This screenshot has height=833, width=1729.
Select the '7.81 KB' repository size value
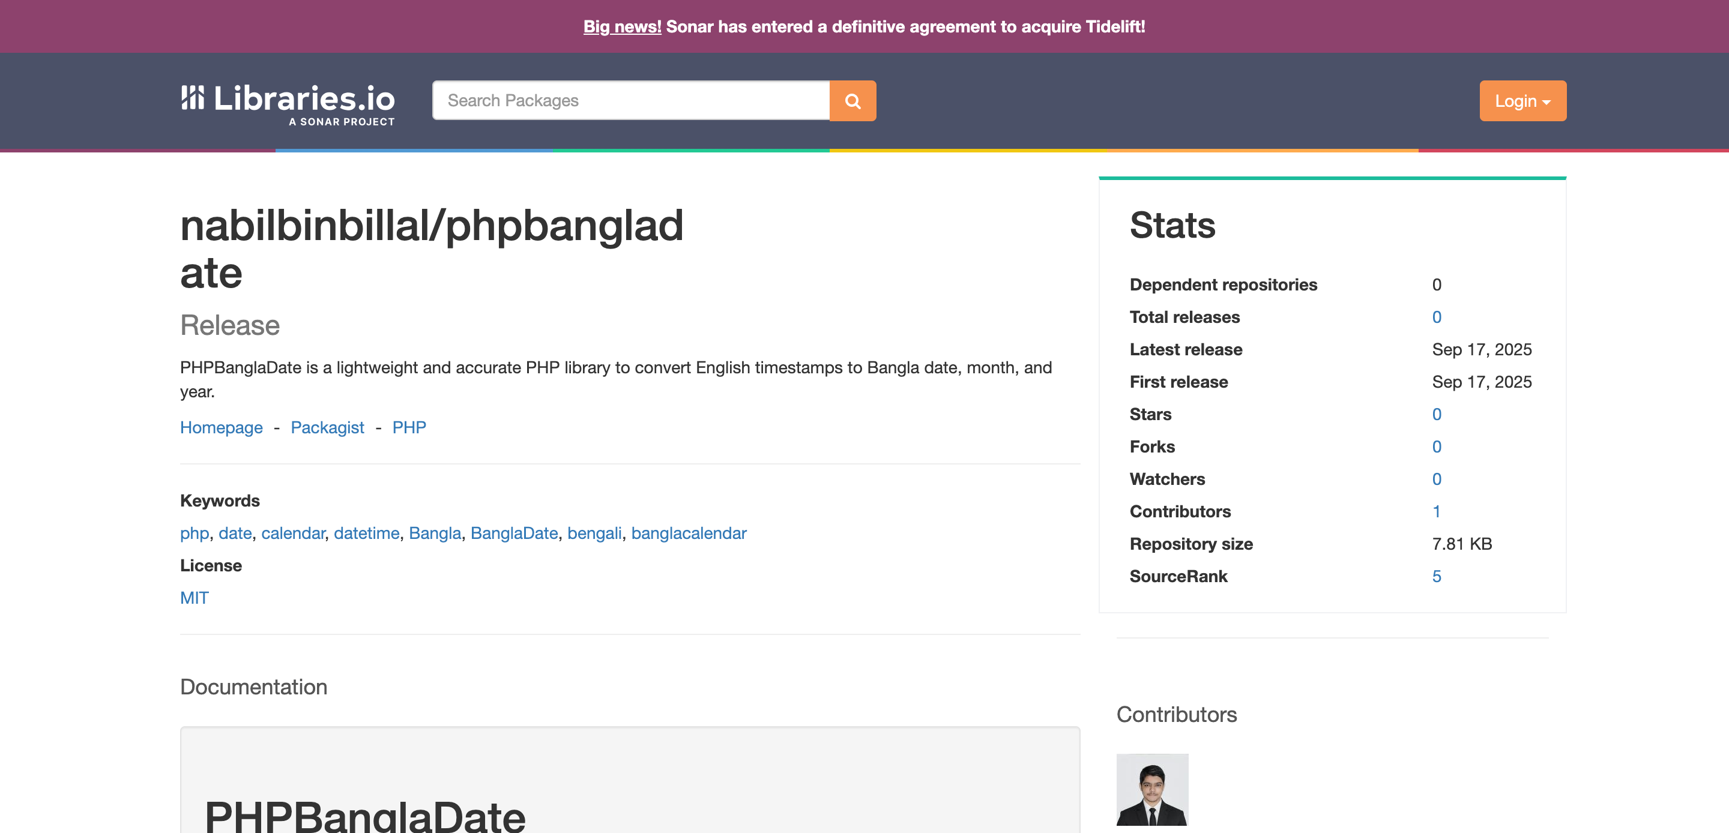(1462, 544)
